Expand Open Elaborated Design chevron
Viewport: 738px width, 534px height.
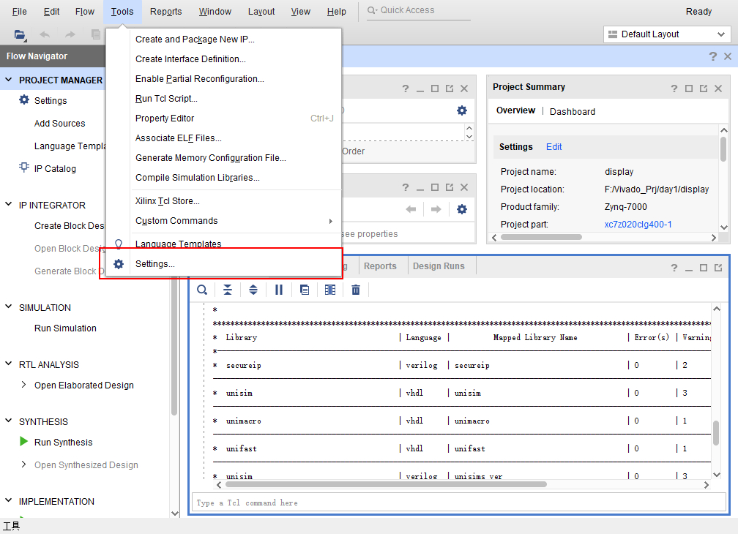coord(23,385)
